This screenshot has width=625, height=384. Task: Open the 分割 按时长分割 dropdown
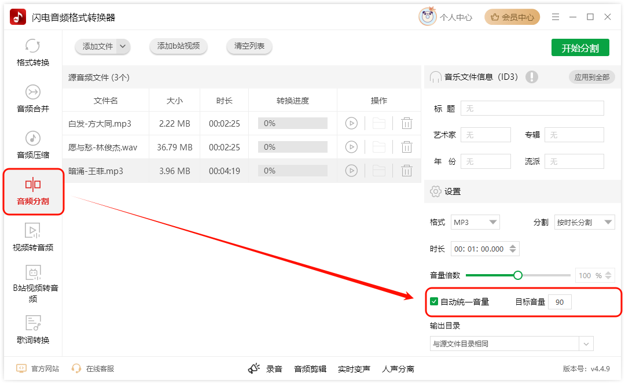pos(584,222)
